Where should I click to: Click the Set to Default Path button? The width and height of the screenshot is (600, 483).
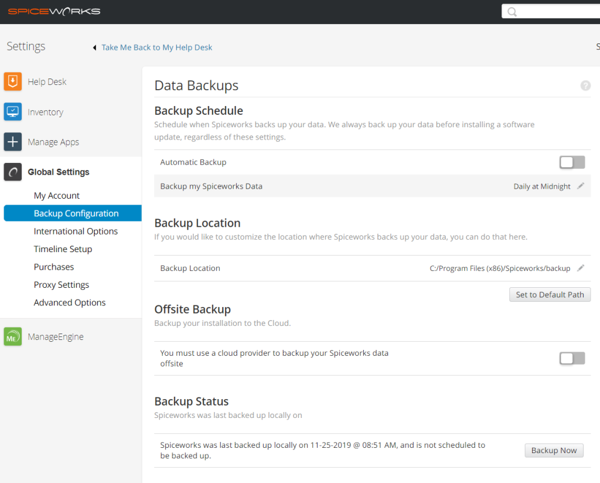(550, 295)
